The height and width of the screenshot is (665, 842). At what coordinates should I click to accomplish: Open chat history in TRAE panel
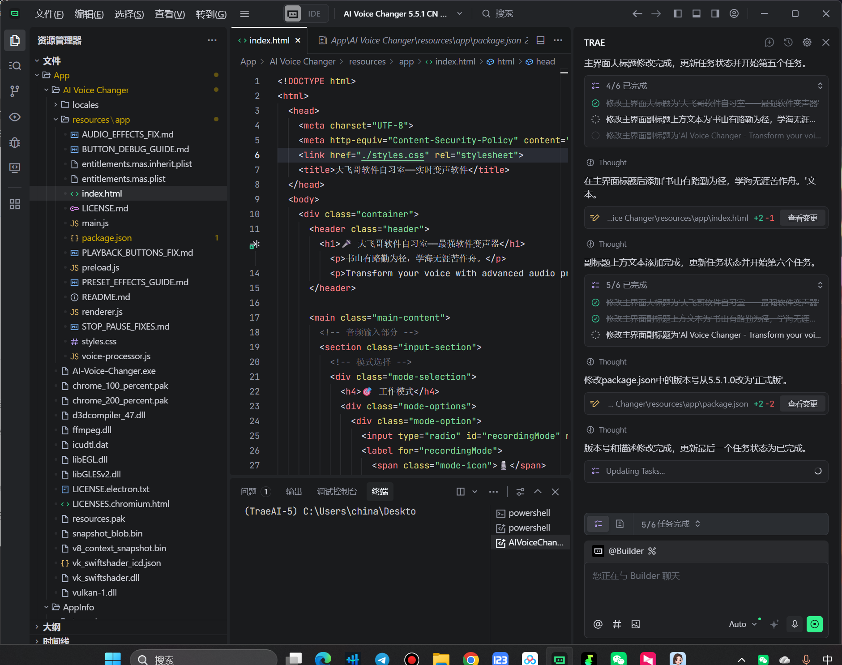click(788, 42)
